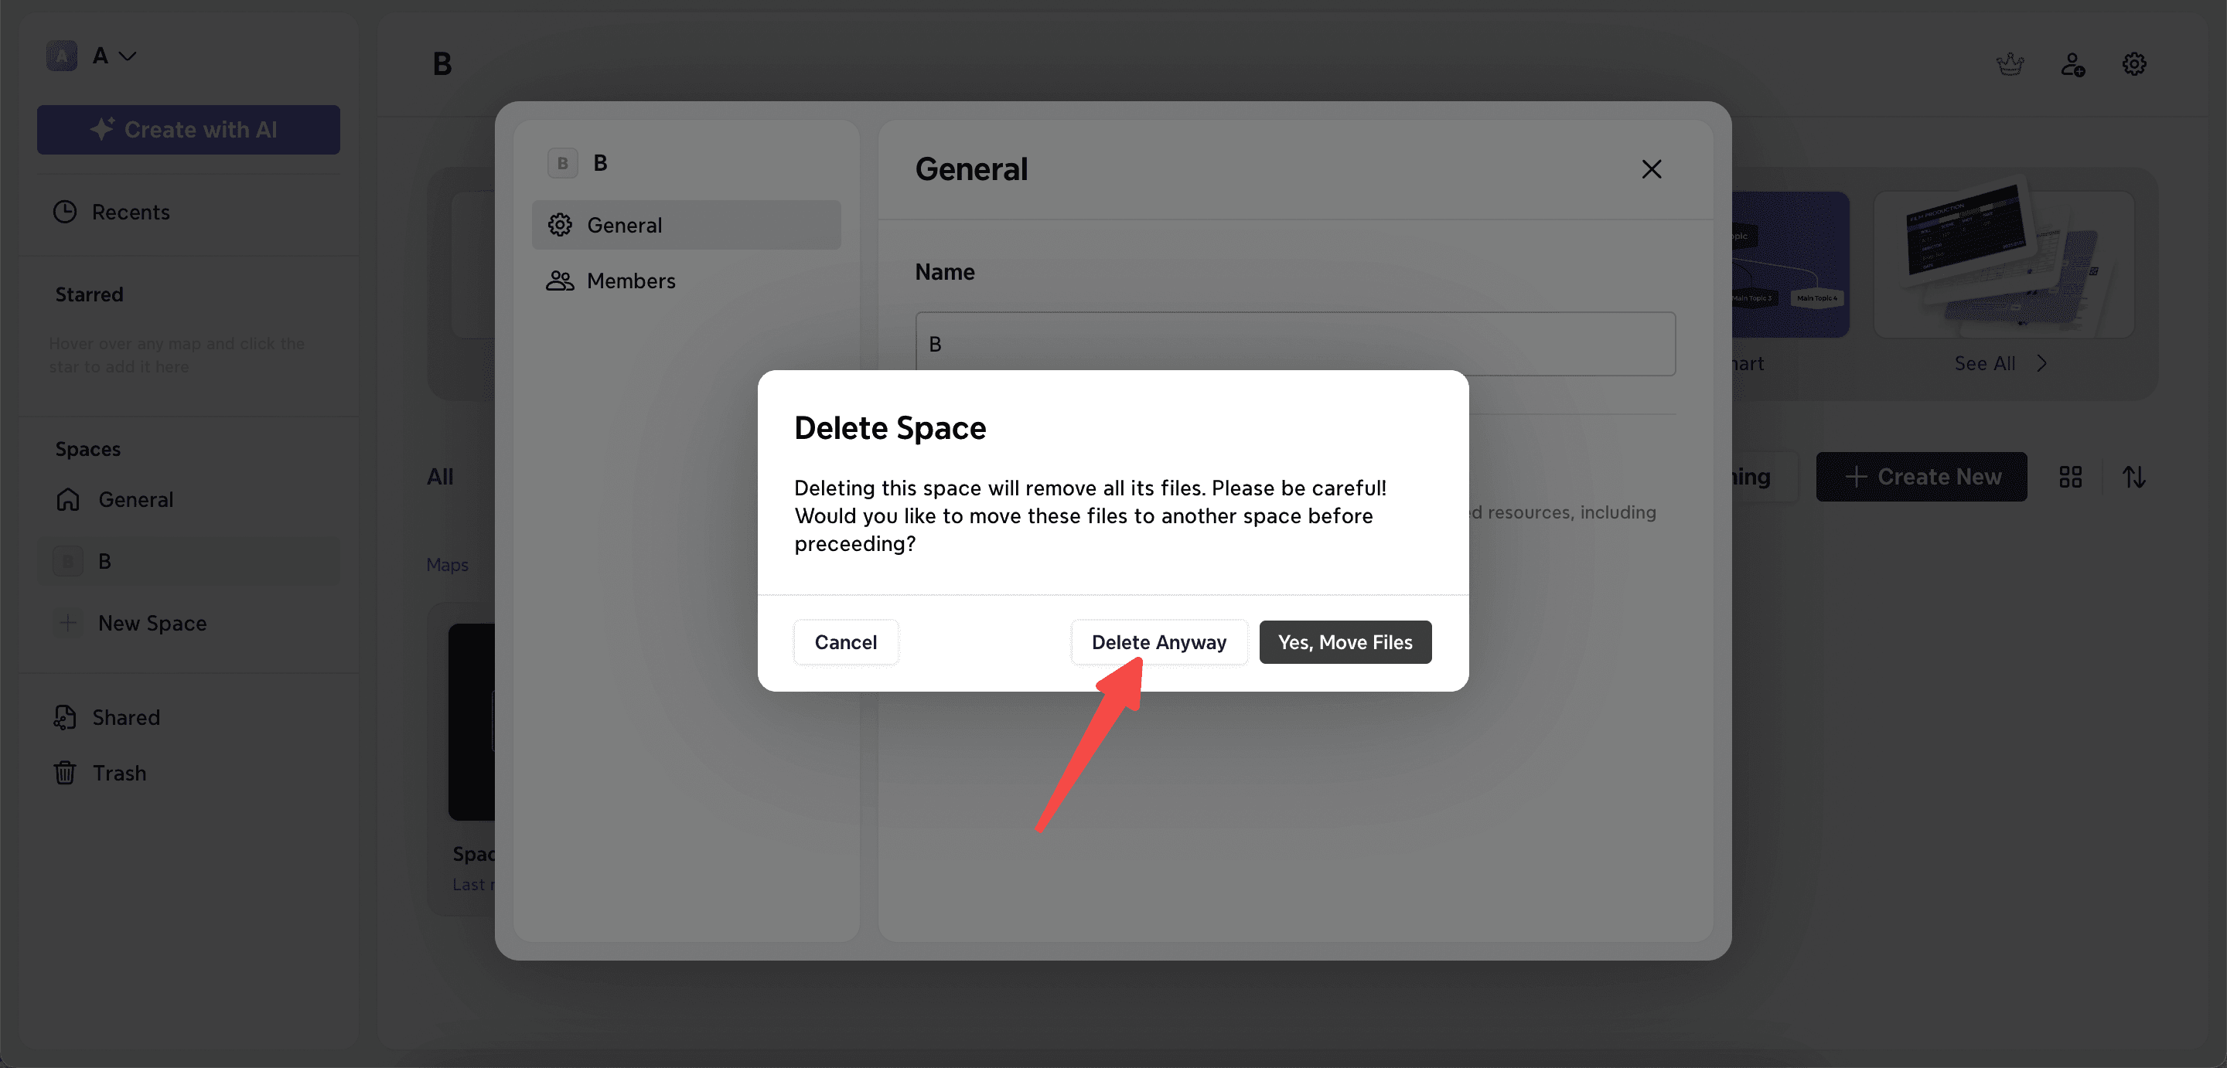This screenshot has height=1068, width=2227.
Task: Open the General settings tab
Action: point(686,225)
